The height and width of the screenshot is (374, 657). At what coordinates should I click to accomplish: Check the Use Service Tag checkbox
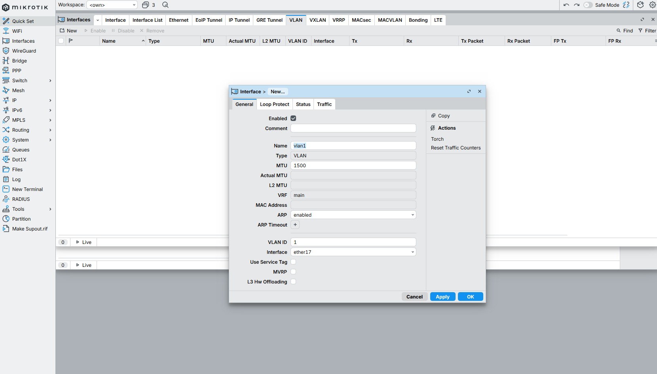point(293,262)
